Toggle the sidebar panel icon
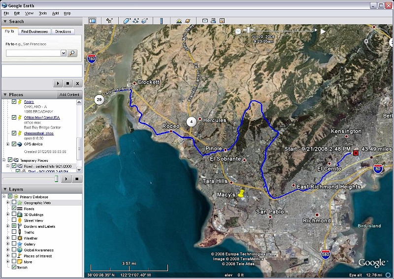Viewport: 394px width, 279px height. (x=93, y=21)
